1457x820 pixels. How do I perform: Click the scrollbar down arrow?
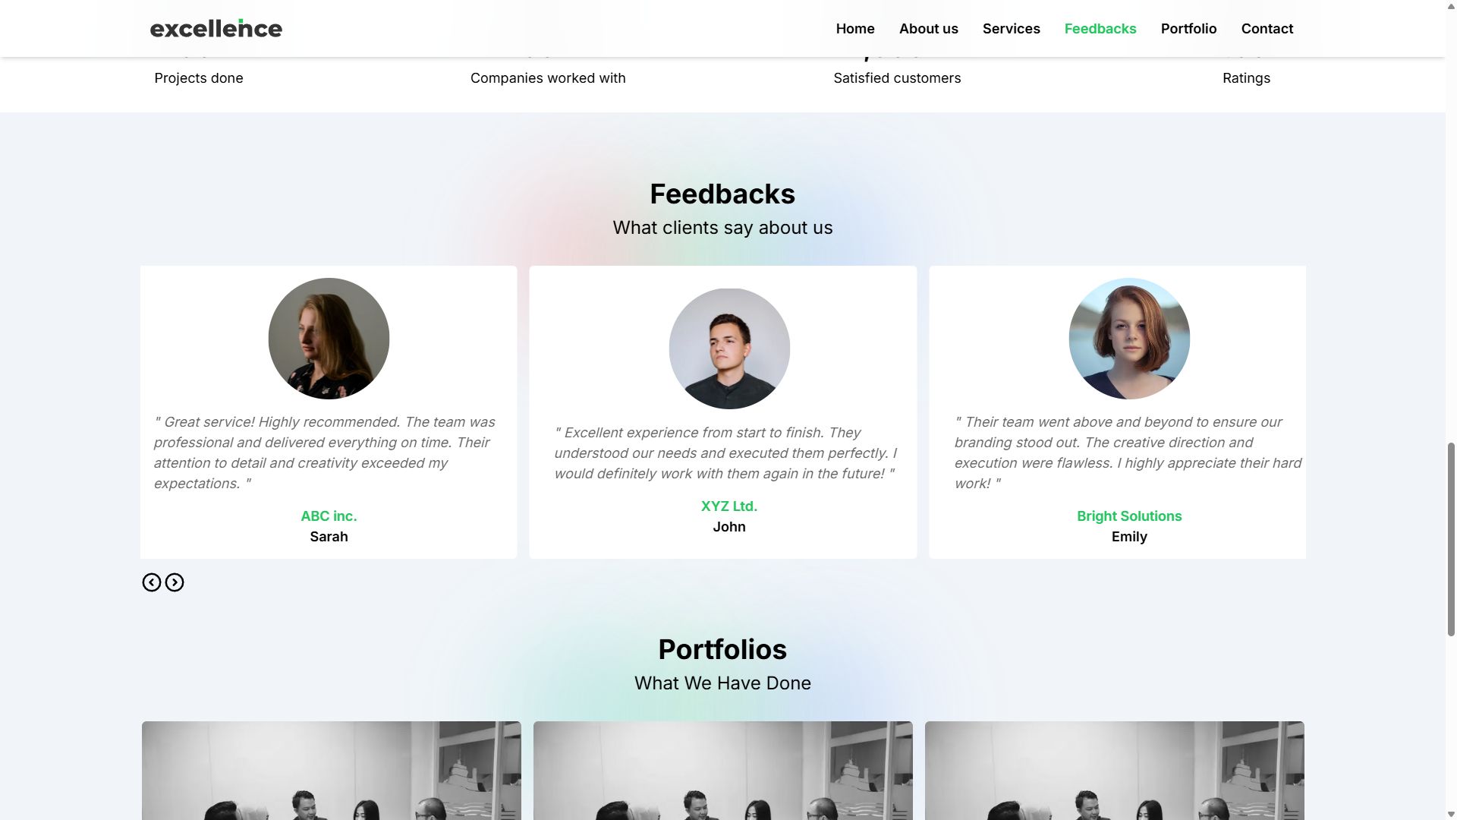[x=1451, y=814]
